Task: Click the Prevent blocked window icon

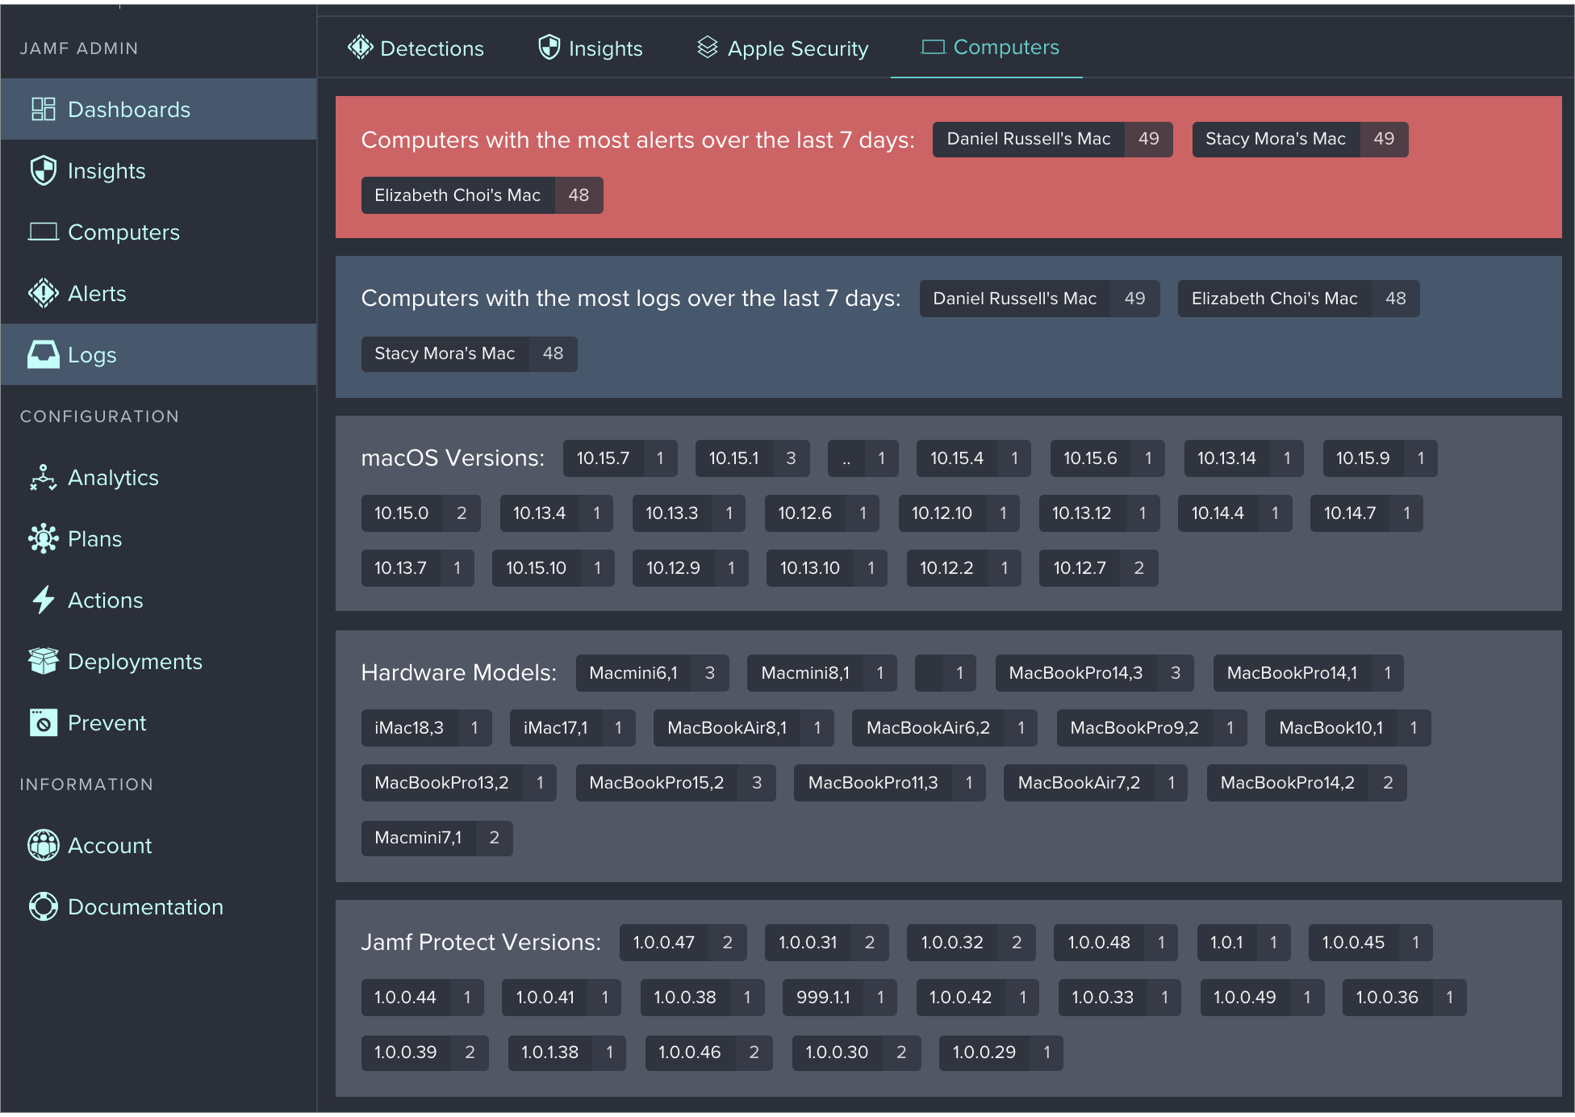Action: 43,722
